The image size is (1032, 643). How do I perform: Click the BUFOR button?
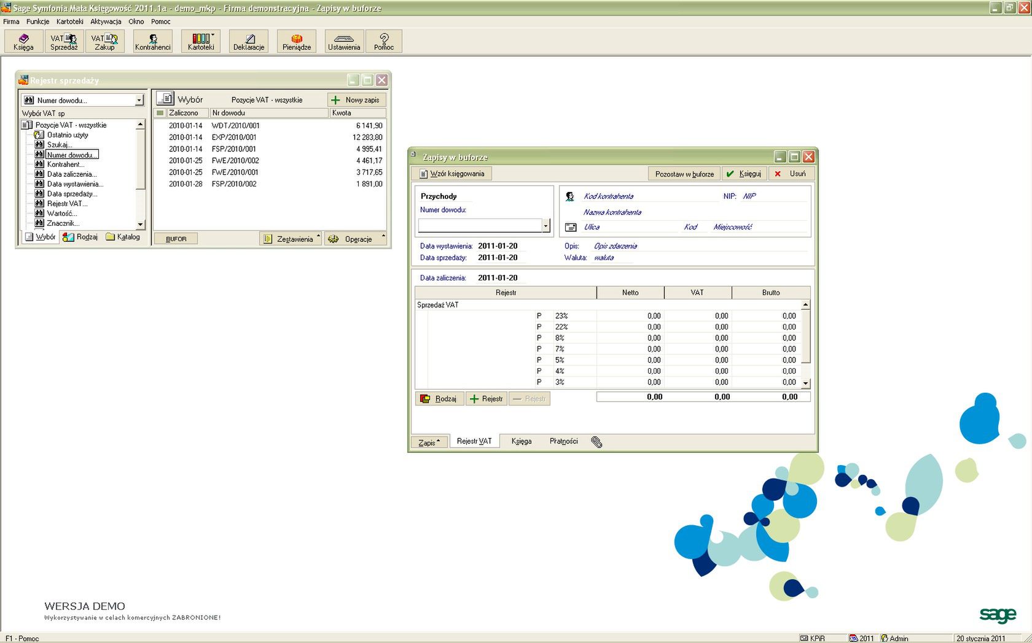[176, 239]
